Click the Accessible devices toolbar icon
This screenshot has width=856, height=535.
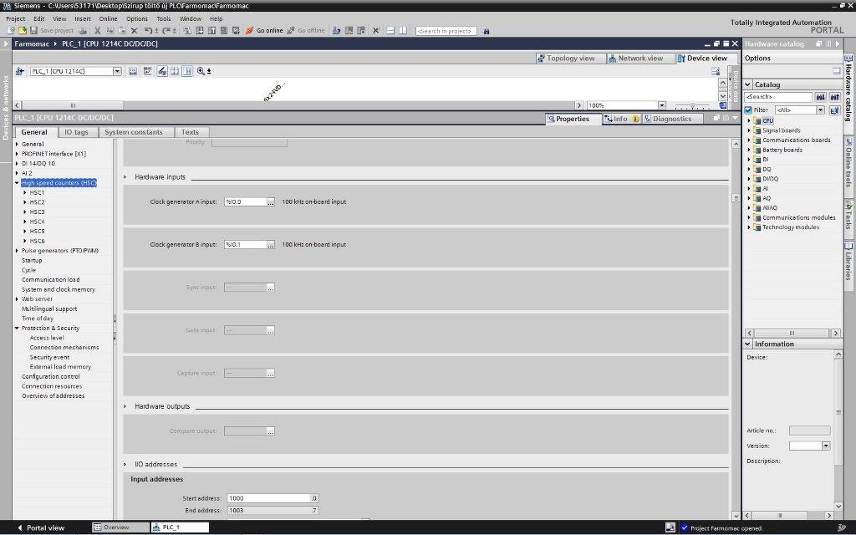336,31
